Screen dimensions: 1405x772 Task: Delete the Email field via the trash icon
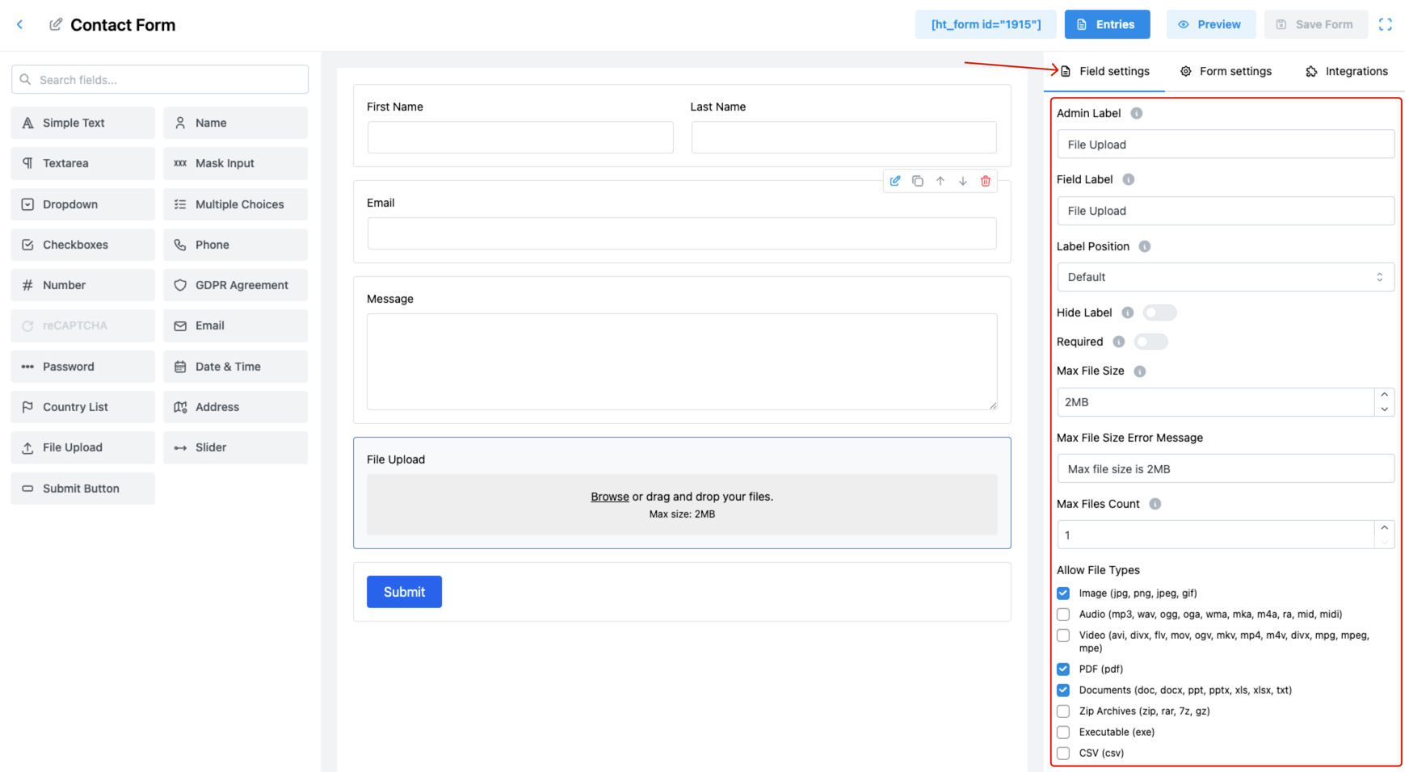pyautogui.click(x=986, y=181)
